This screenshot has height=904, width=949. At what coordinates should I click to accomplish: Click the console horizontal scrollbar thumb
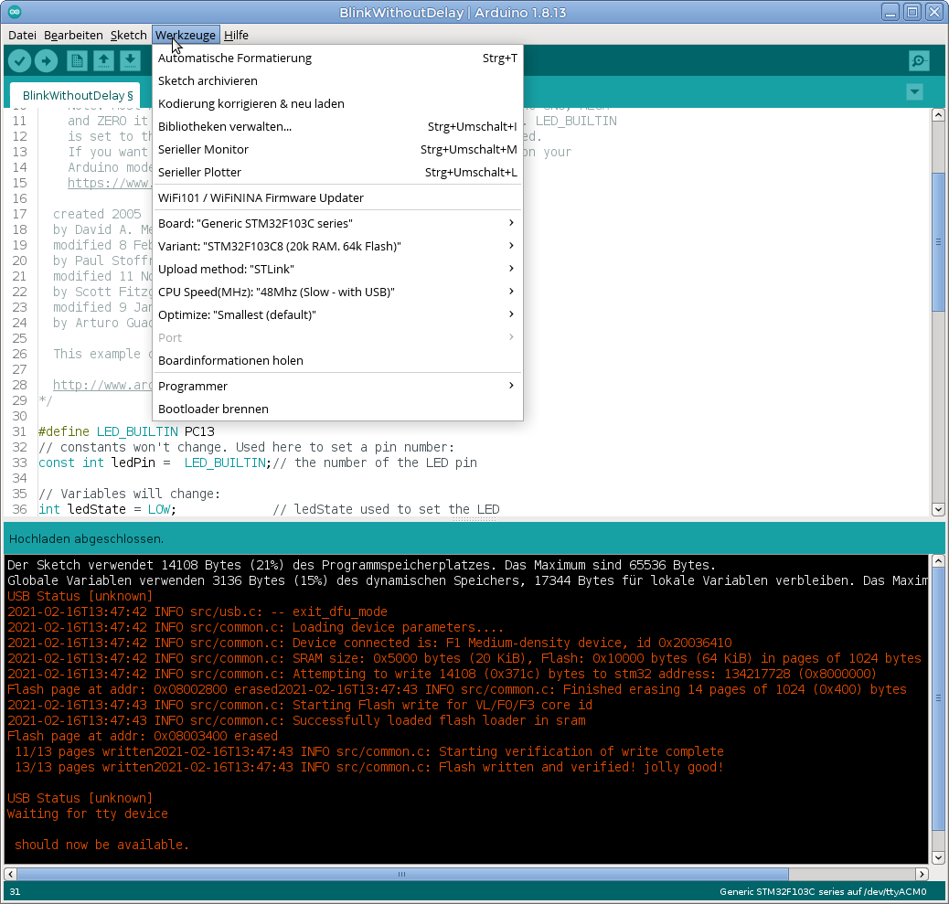point(402,874)
